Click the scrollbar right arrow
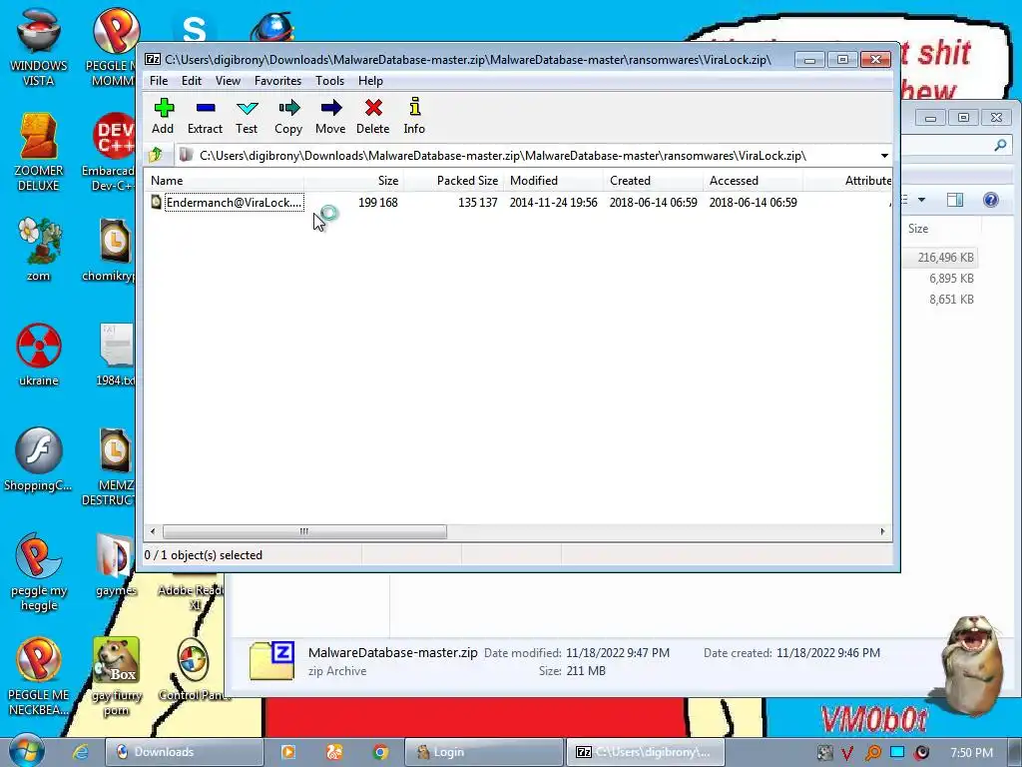The height and width of the screenshot is (767, 1022). point(882,531)
